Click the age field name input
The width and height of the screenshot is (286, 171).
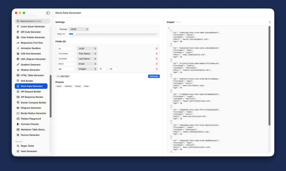click(x=66, y=69)
